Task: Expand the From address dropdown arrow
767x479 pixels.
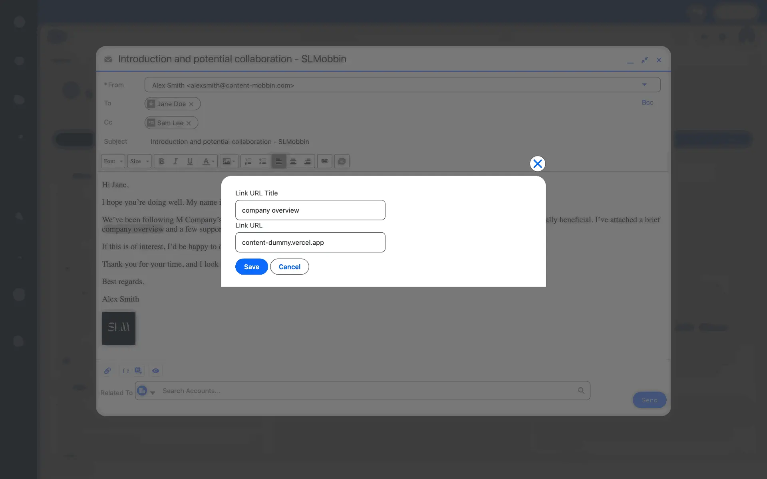Action: point(644,85)
